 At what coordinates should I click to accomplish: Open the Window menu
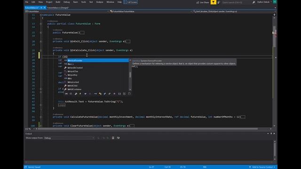pyautogui.click(x=110, y=2)
